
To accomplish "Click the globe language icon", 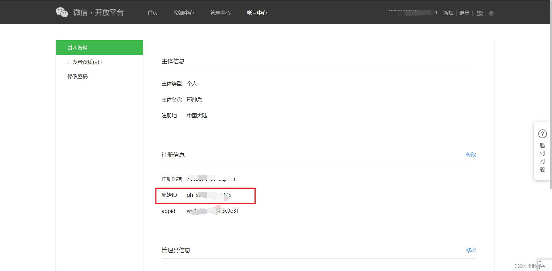I will coord(491,13).
